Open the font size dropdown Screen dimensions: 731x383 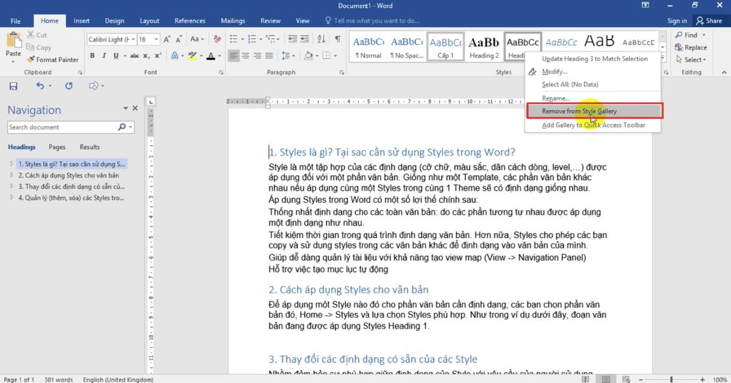149,39
